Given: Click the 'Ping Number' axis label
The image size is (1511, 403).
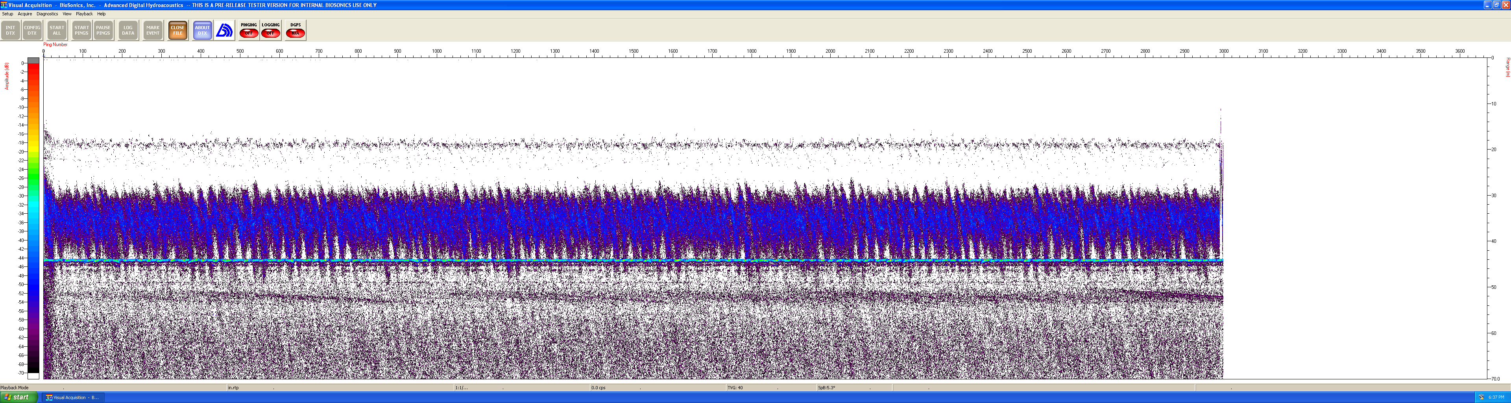Looking at the screenshot, I should [x=55, y=44].
